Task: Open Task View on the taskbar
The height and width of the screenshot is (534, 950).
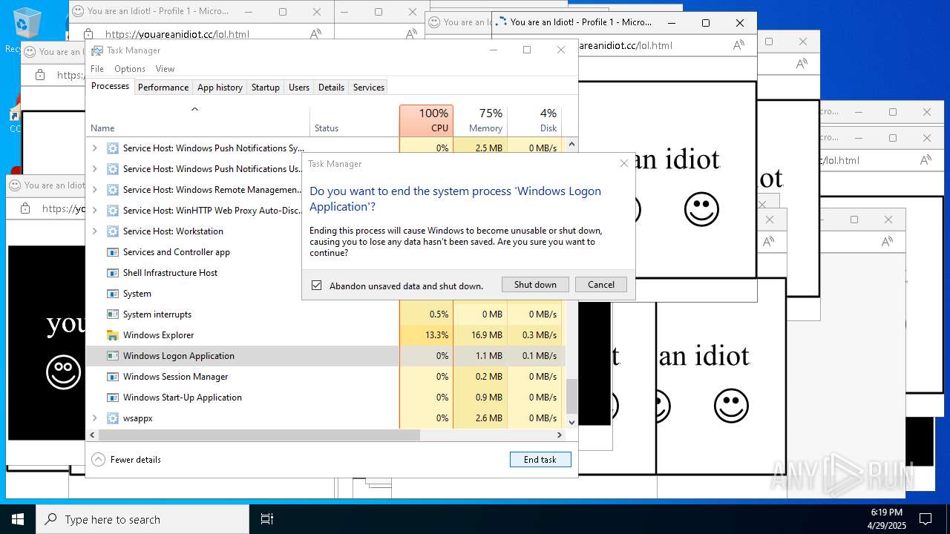Action: 267,519
